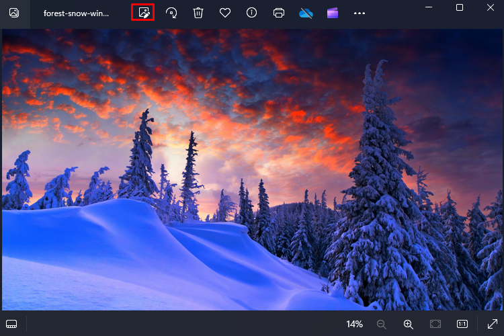Show actual size with the 1:1 button

[462, 324]
